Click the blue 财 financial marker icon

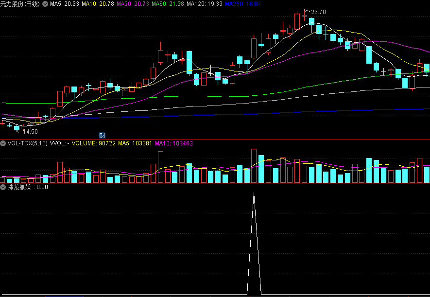click(102, 136)
